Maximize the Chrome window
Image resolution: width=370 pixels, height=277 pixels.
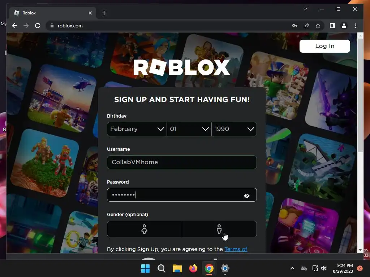338,9
